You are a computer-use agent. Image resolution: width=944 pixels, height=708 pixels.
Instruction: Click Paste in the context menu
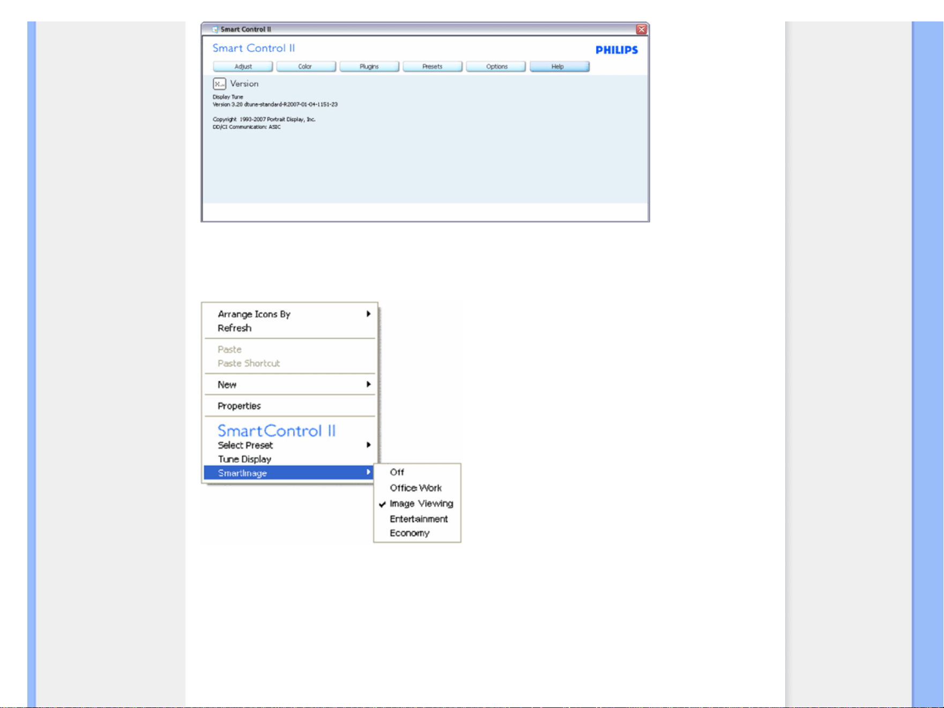(x=289, y=349)
